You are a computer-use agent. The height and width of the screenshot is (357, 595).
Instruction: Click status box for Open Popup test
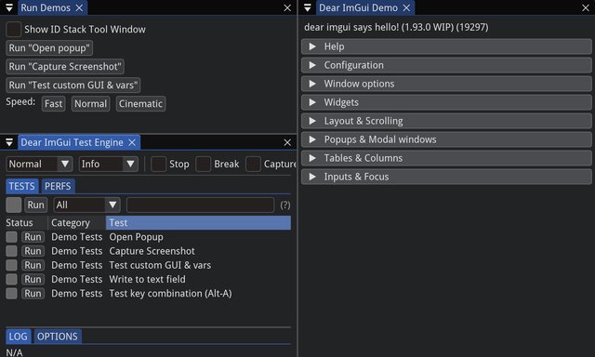[x=11, y=237]
